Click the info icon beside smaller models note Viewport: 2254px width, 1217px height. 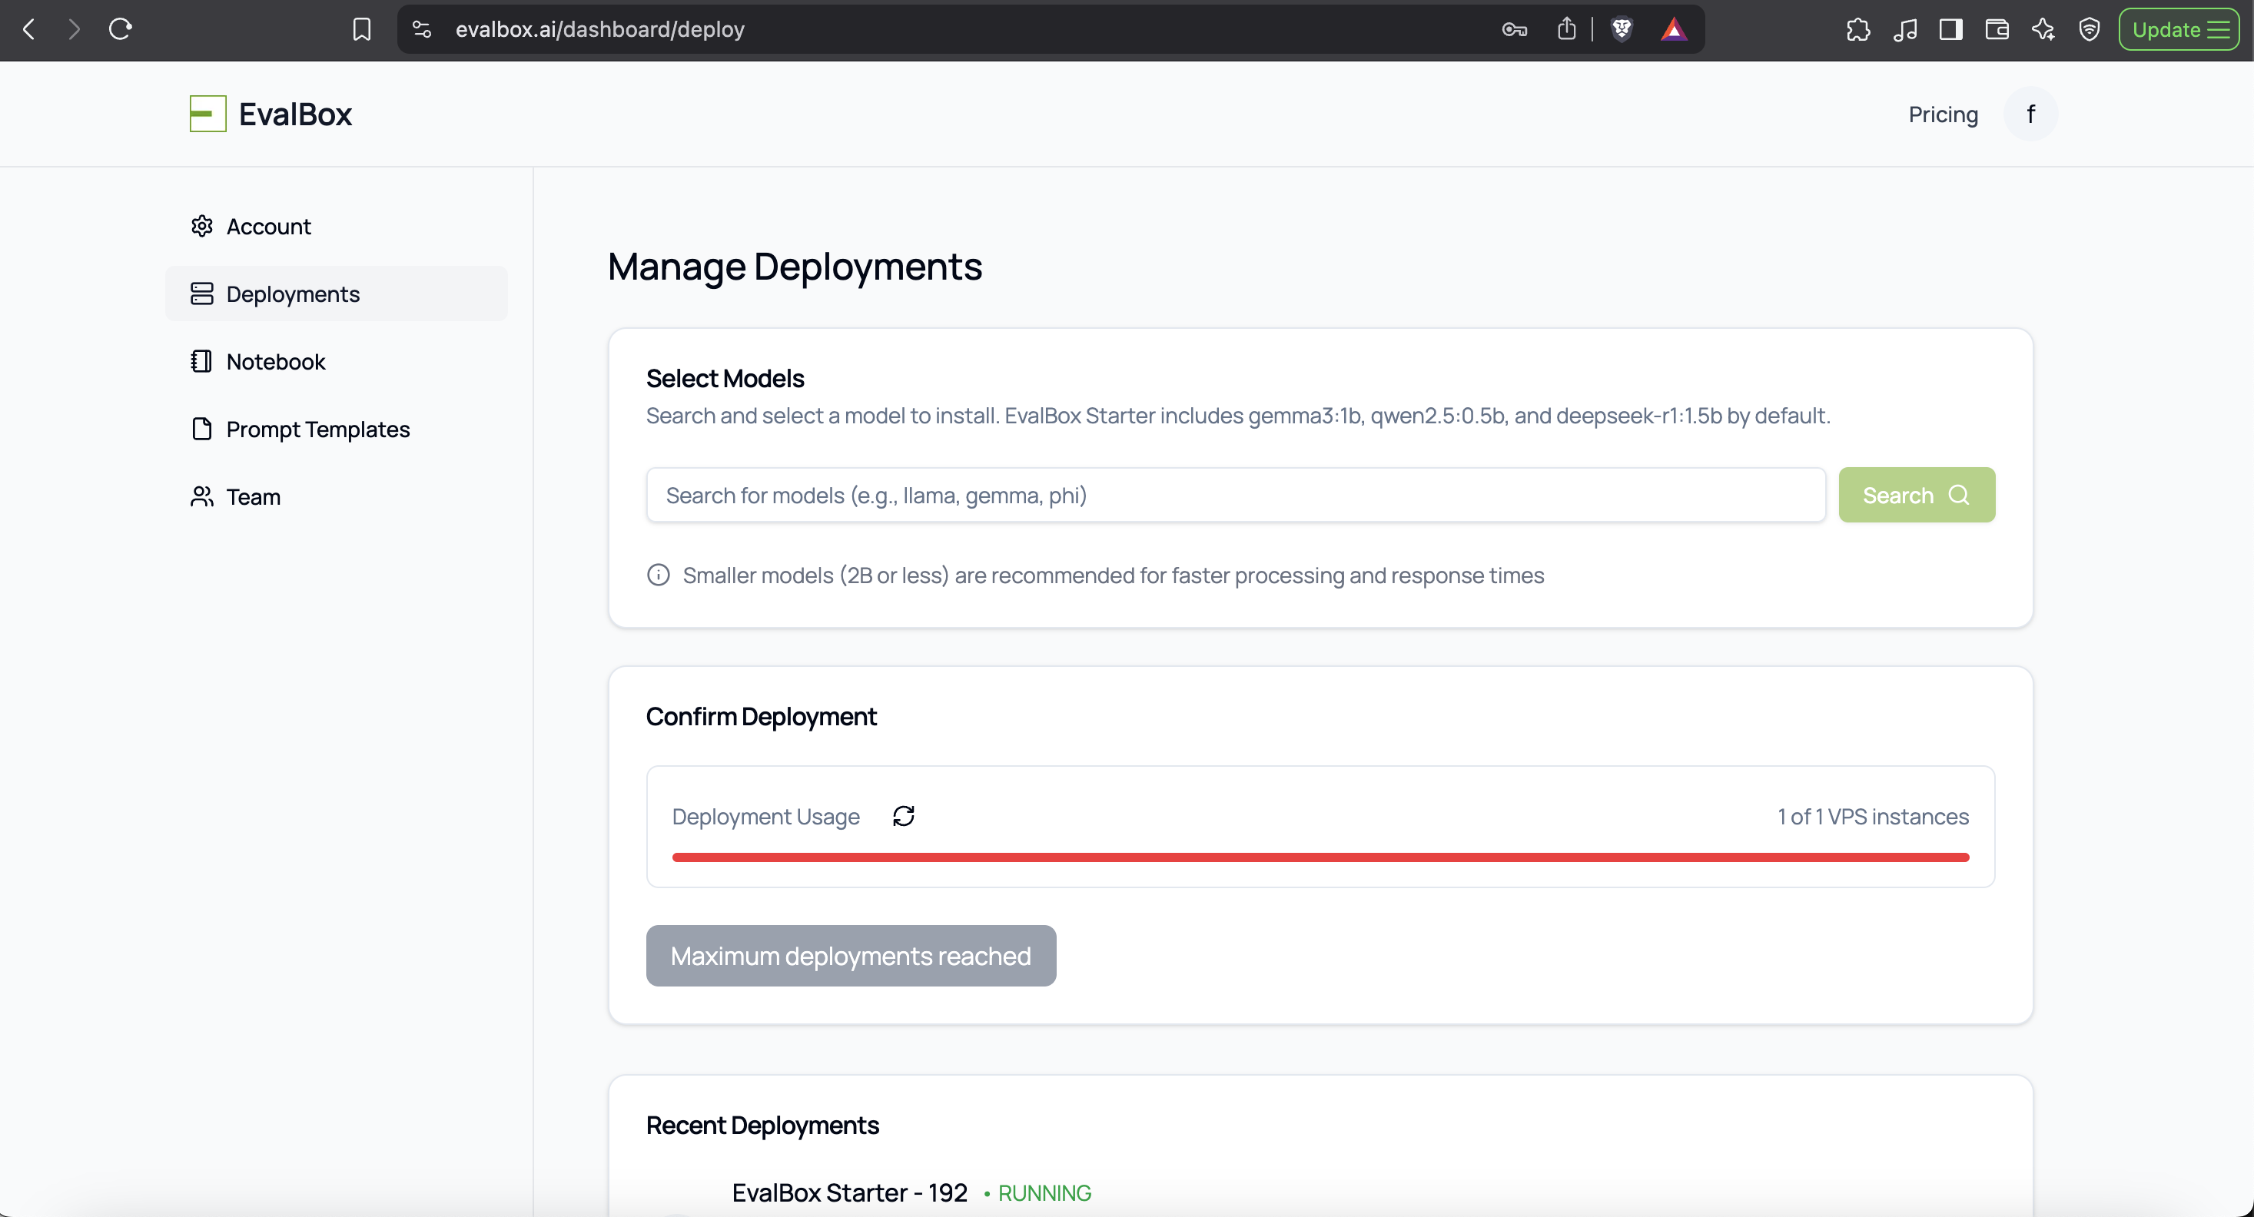point(658,575)
